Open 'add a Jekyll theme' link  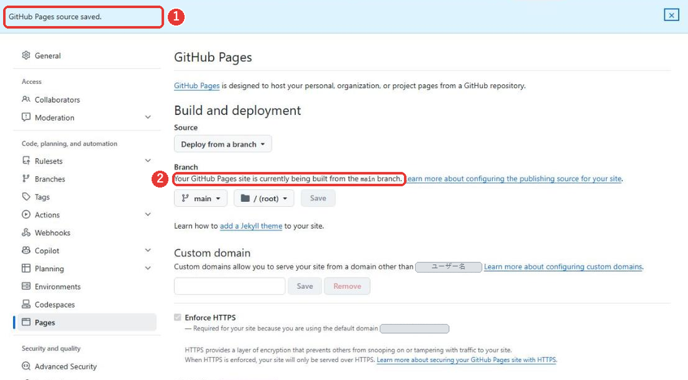(251, 226)
